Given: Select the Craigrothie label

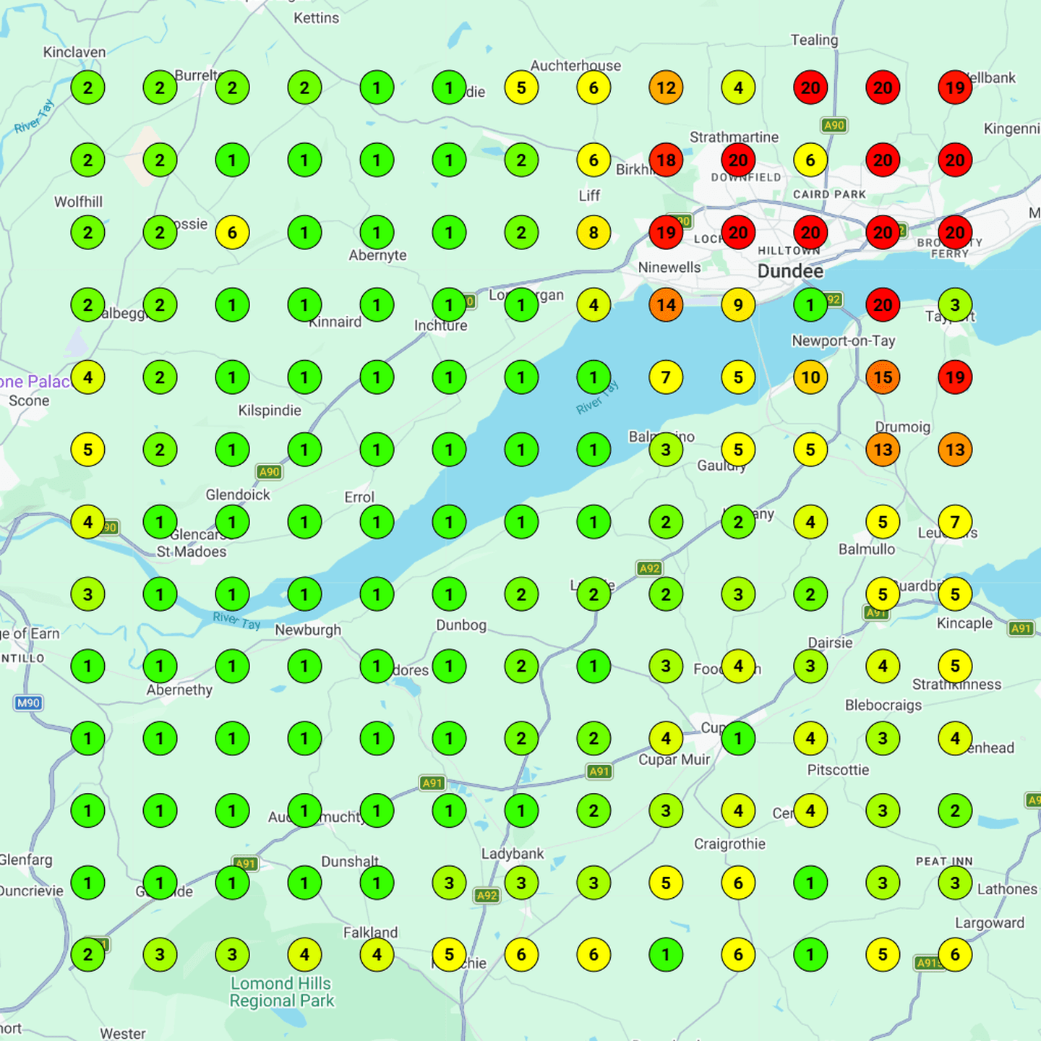Looking at the screenshot, I should coord(729,844).
